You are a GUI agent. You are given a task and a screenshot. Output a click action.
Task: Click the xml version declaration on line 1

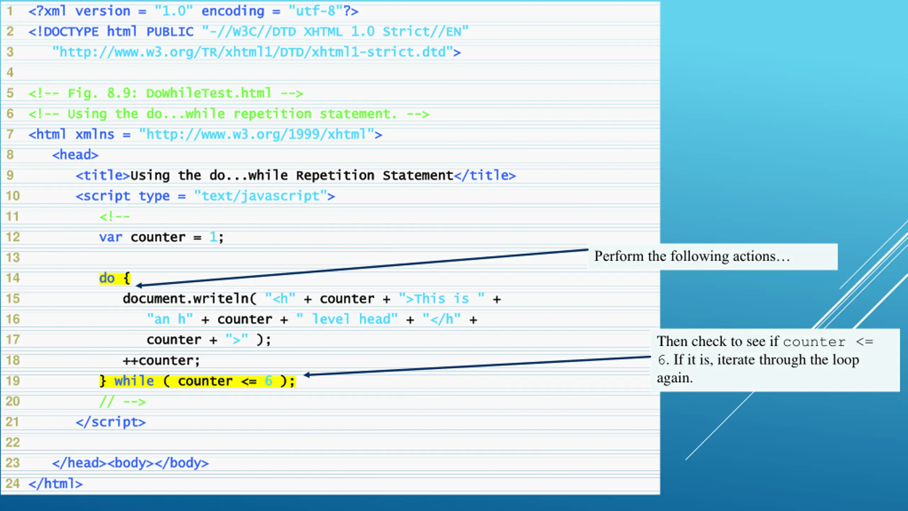coord(193,11)
